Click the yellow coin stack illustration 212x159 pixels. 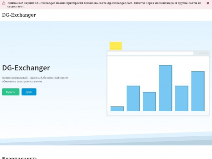[x=116, y=46]
